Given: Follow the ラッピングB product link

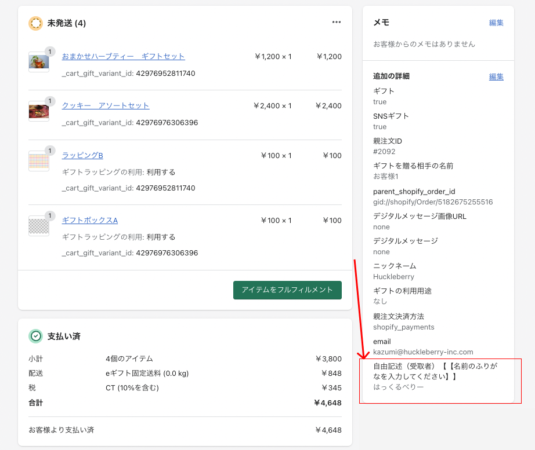Looking at the screenshot, I should click(82, 155).
